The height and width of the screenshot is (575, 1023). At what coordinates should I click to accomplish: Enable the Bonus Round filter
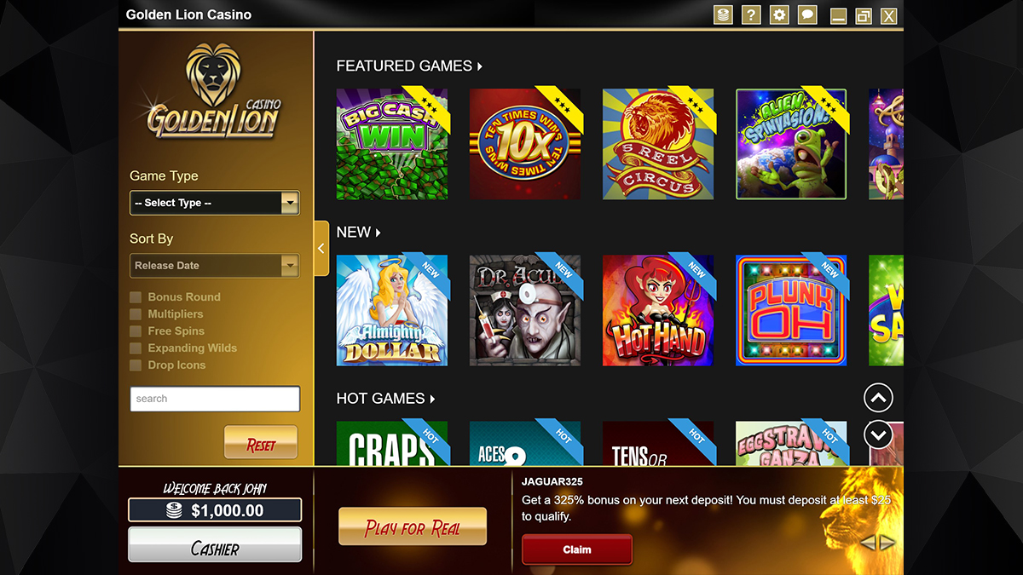[136, 297]
